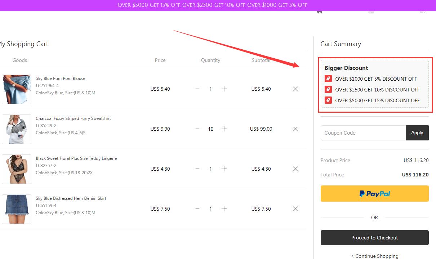This screenshot has height=265, width=436.
Task: Decrease quantity of Teddy Lingerie
Action: tap(197, 169)
